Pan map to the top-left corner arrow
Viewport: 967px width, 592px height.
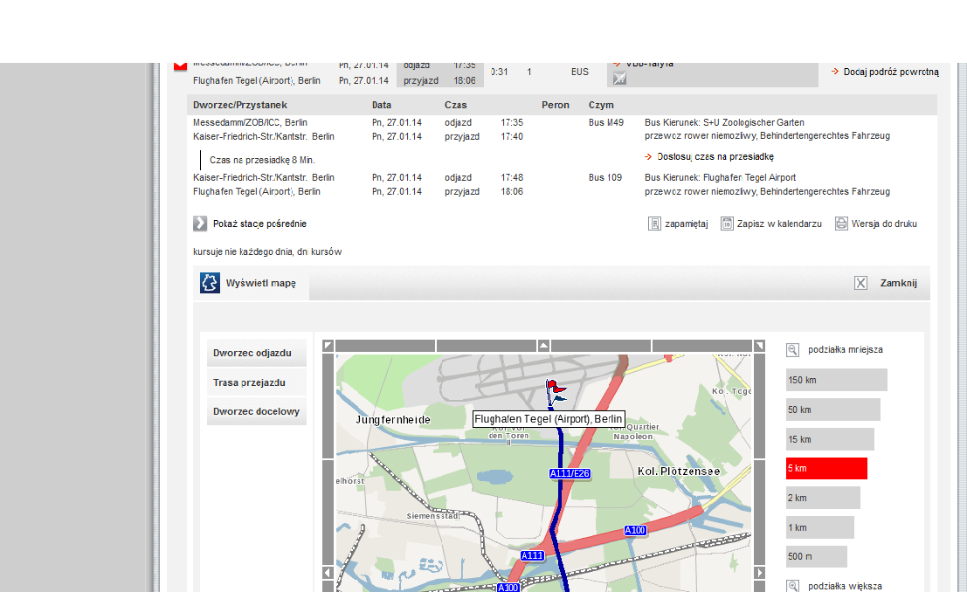[328, 346]
